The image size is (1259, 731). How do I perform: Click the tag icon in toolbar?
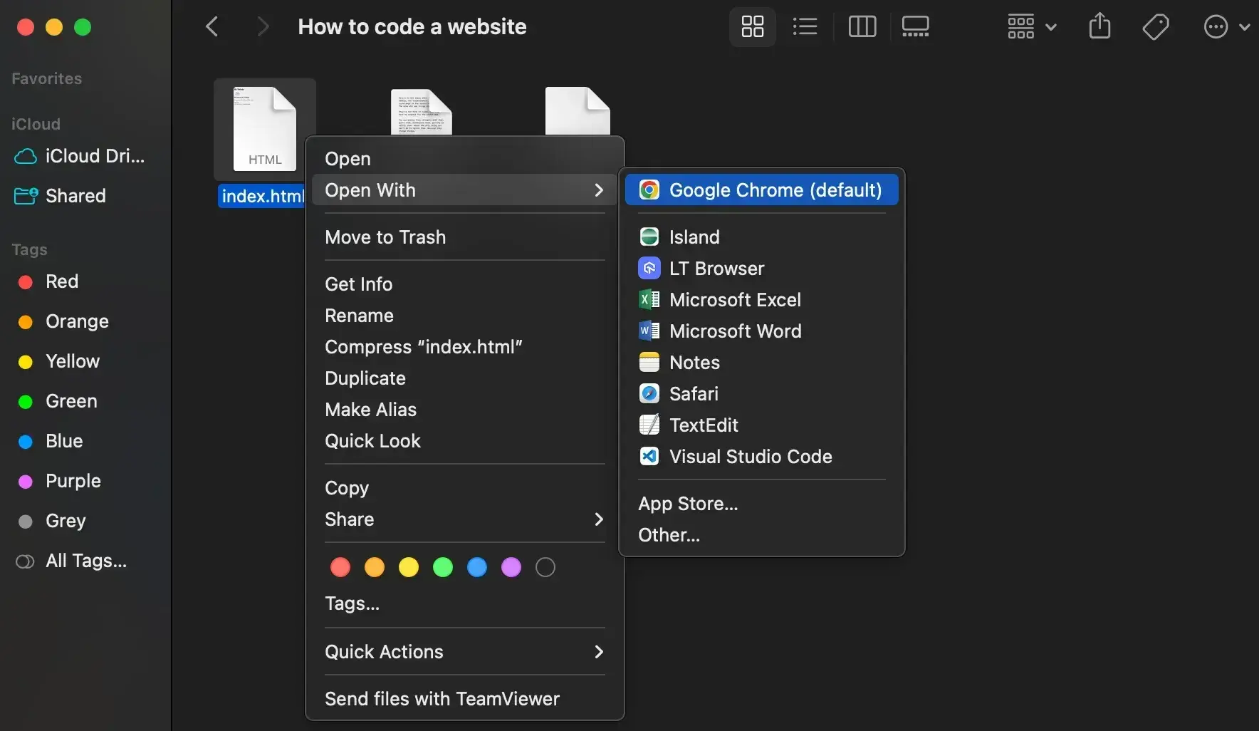point(1155,27)
